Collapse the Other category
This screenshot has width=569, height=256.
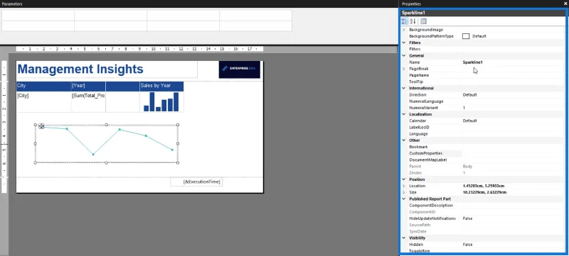403,140
